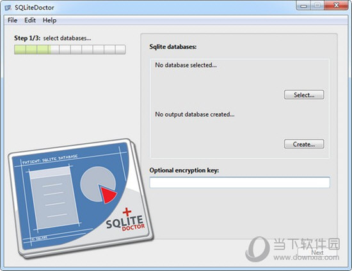
Task: Click the SQLiteDoctor title bar icon
Action: (x=8, y=8)
